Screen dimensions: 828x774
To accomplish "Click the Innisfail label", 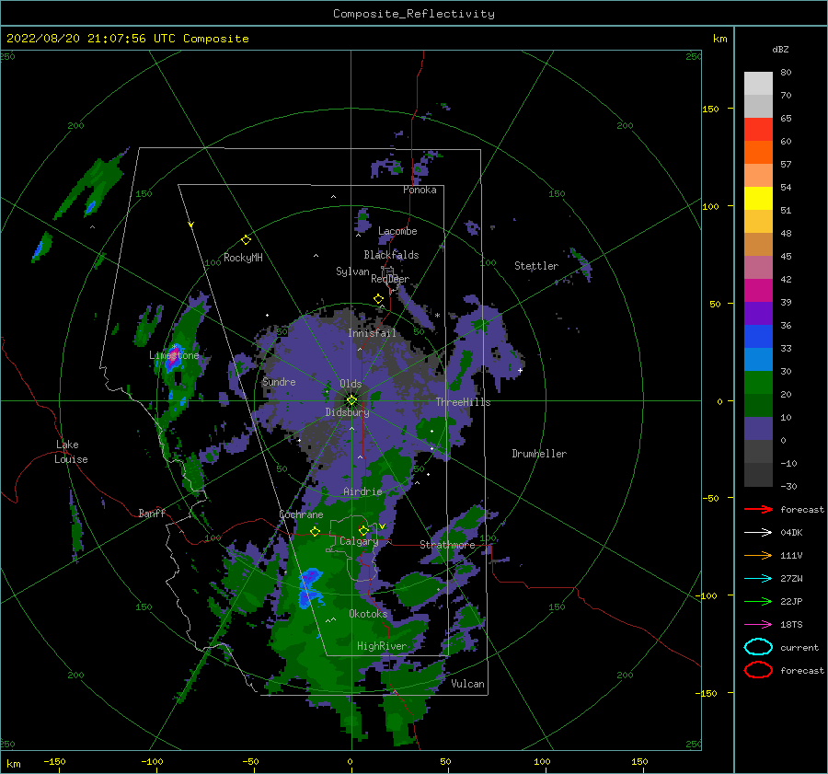I will coord(372,333).
